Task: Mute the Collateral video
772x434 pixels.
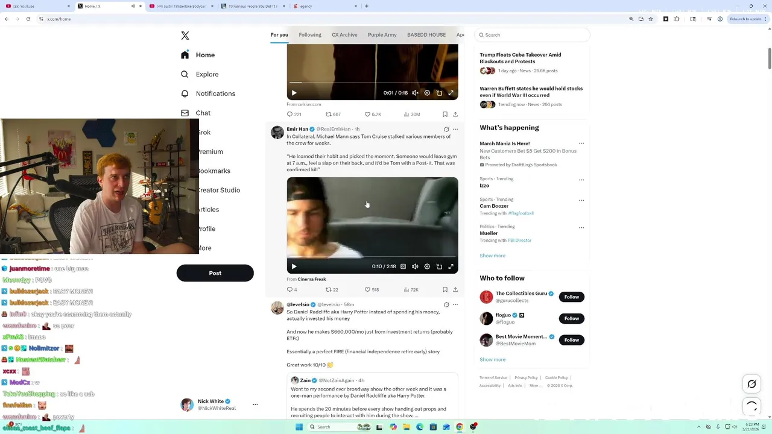Action: coord(415,266)
